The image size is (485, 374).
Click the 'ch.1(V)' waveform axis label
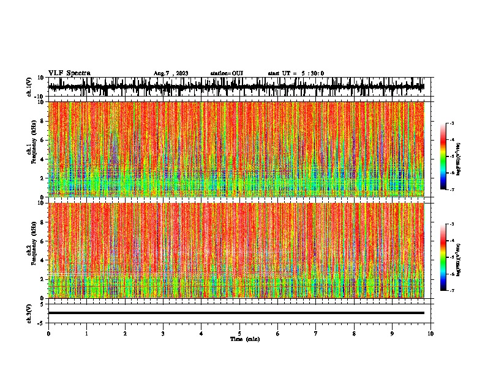[x=29, y=87]
